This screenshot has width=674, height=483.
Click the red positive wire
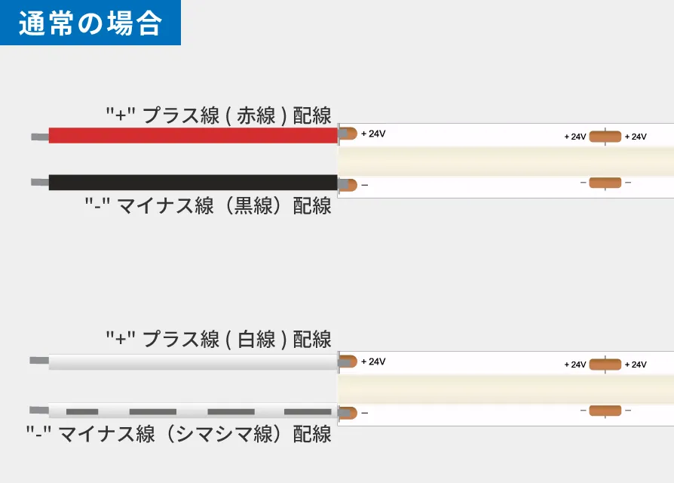pos(192,136)
